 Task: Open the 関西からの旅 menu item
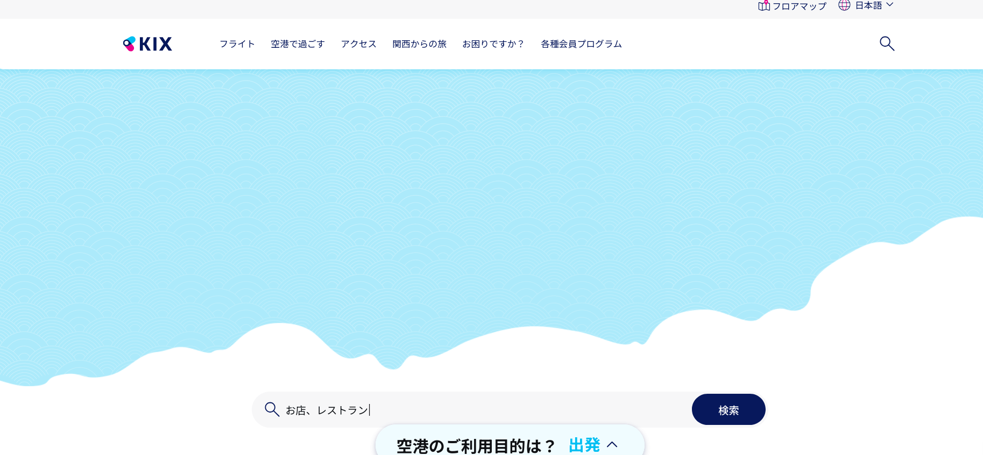point(419,44)
